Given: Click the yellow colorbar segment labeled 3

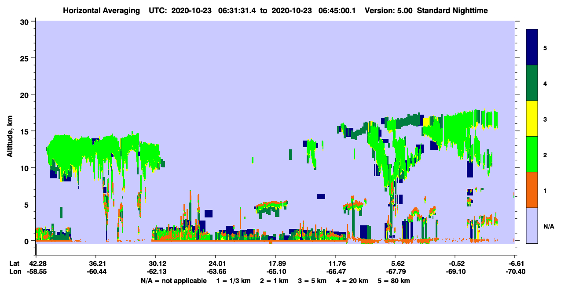Looking at the screenshot, I should click(x=532, y=119).
